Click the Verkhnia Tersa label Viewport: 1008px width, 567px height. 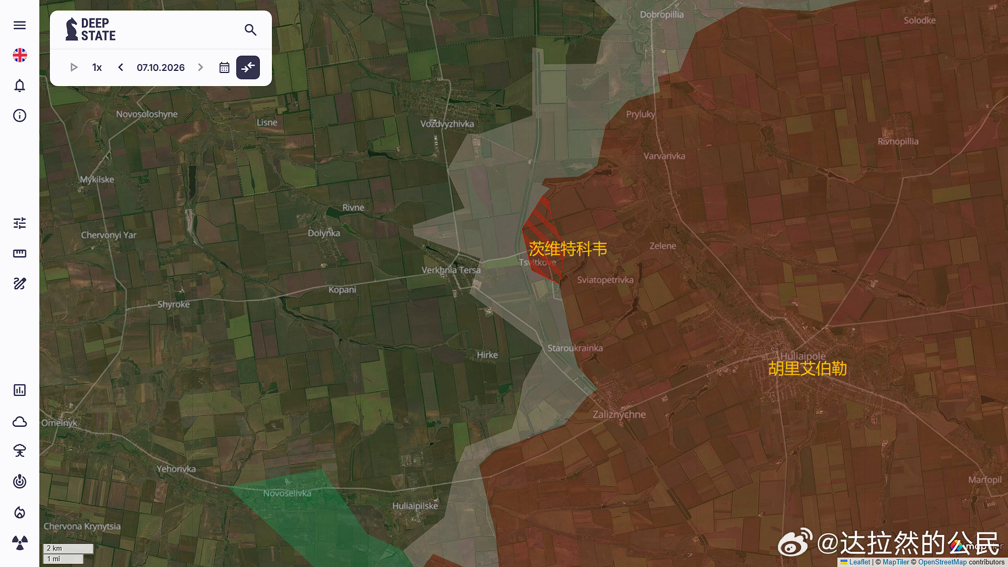point(451,270)
